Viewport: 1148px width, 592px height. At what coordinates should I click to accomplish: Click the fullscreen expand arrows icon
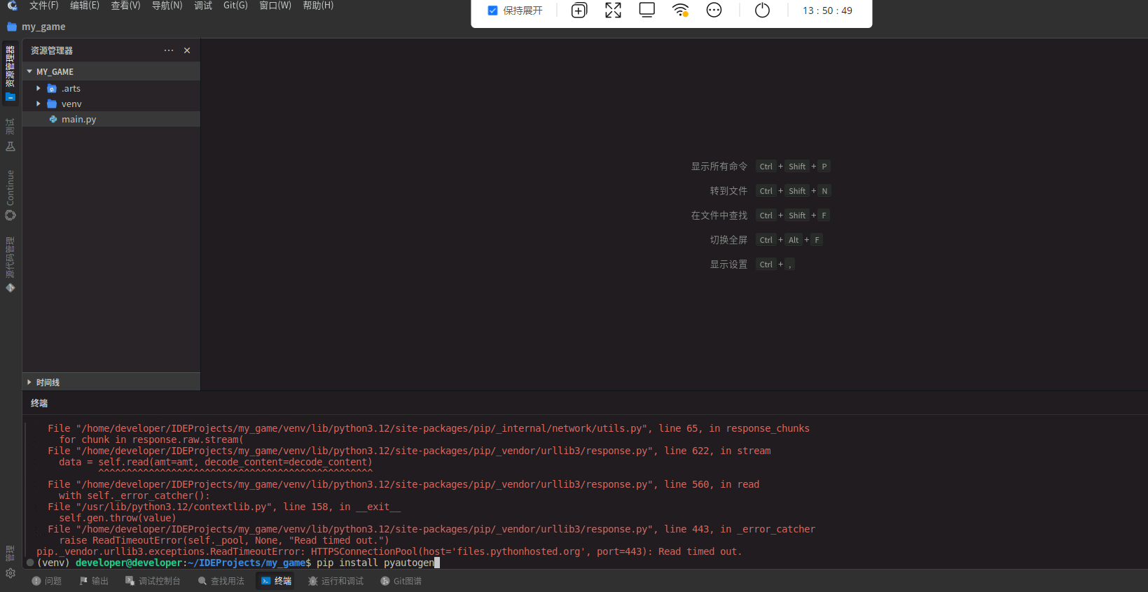click(x=613, y=10)
